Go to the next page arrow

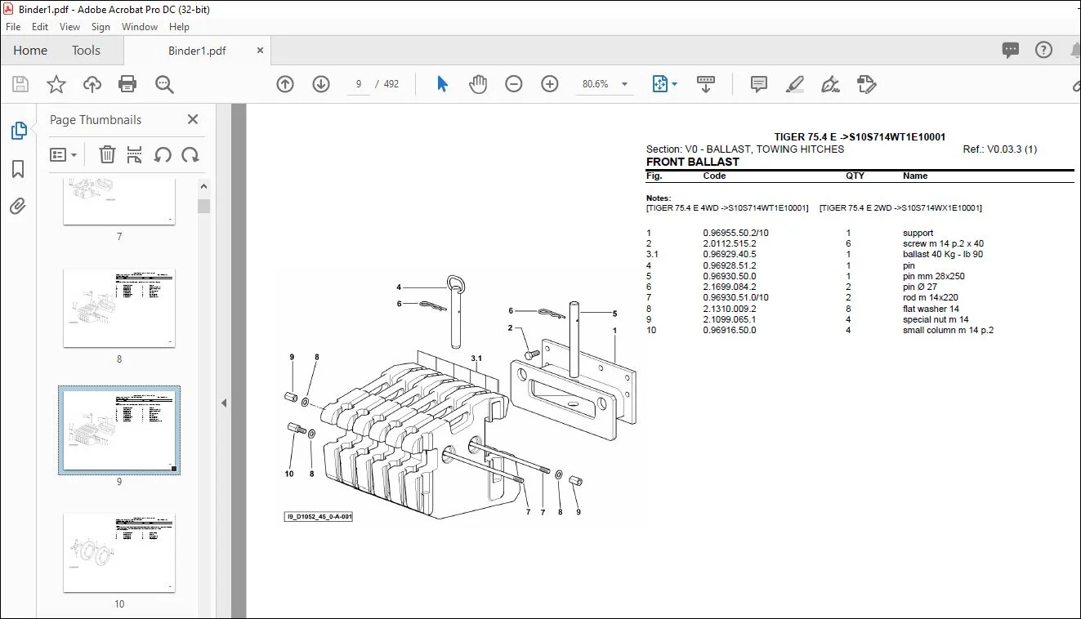(x=321, y=84)
